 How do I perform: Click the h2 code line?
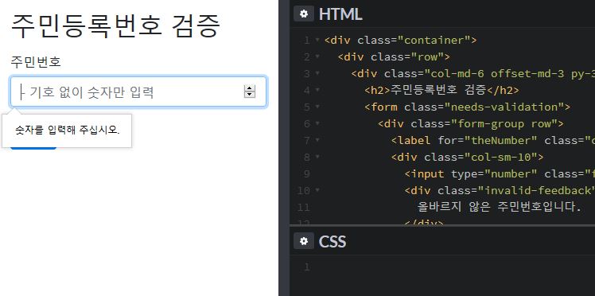(441, 91)
